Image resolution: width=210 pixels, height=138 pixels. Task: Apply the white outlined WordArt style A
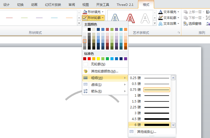(x=145, y=18)
